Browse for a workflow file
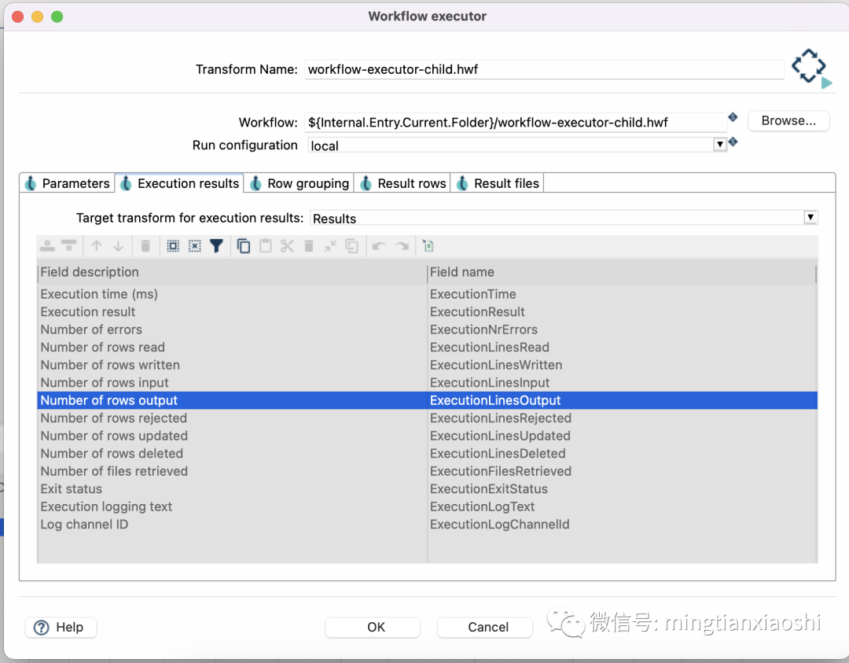This screenshot has height=663, width=849. 788,120
